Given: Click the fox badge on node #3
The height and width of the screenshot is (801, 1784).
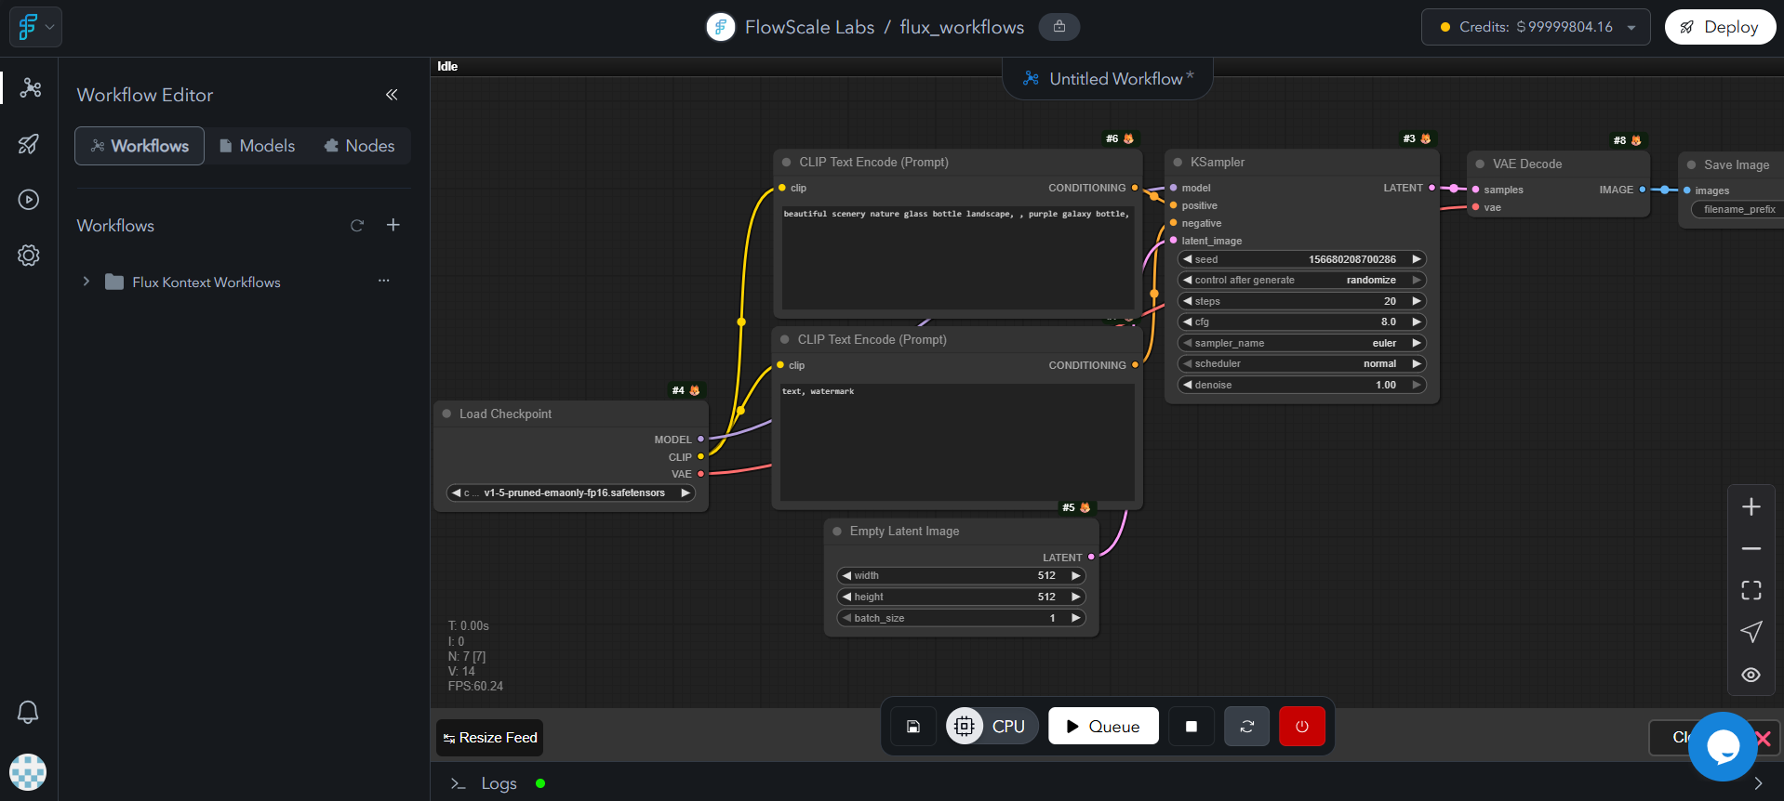Looking at the screenshot, I should point(1426,138).
